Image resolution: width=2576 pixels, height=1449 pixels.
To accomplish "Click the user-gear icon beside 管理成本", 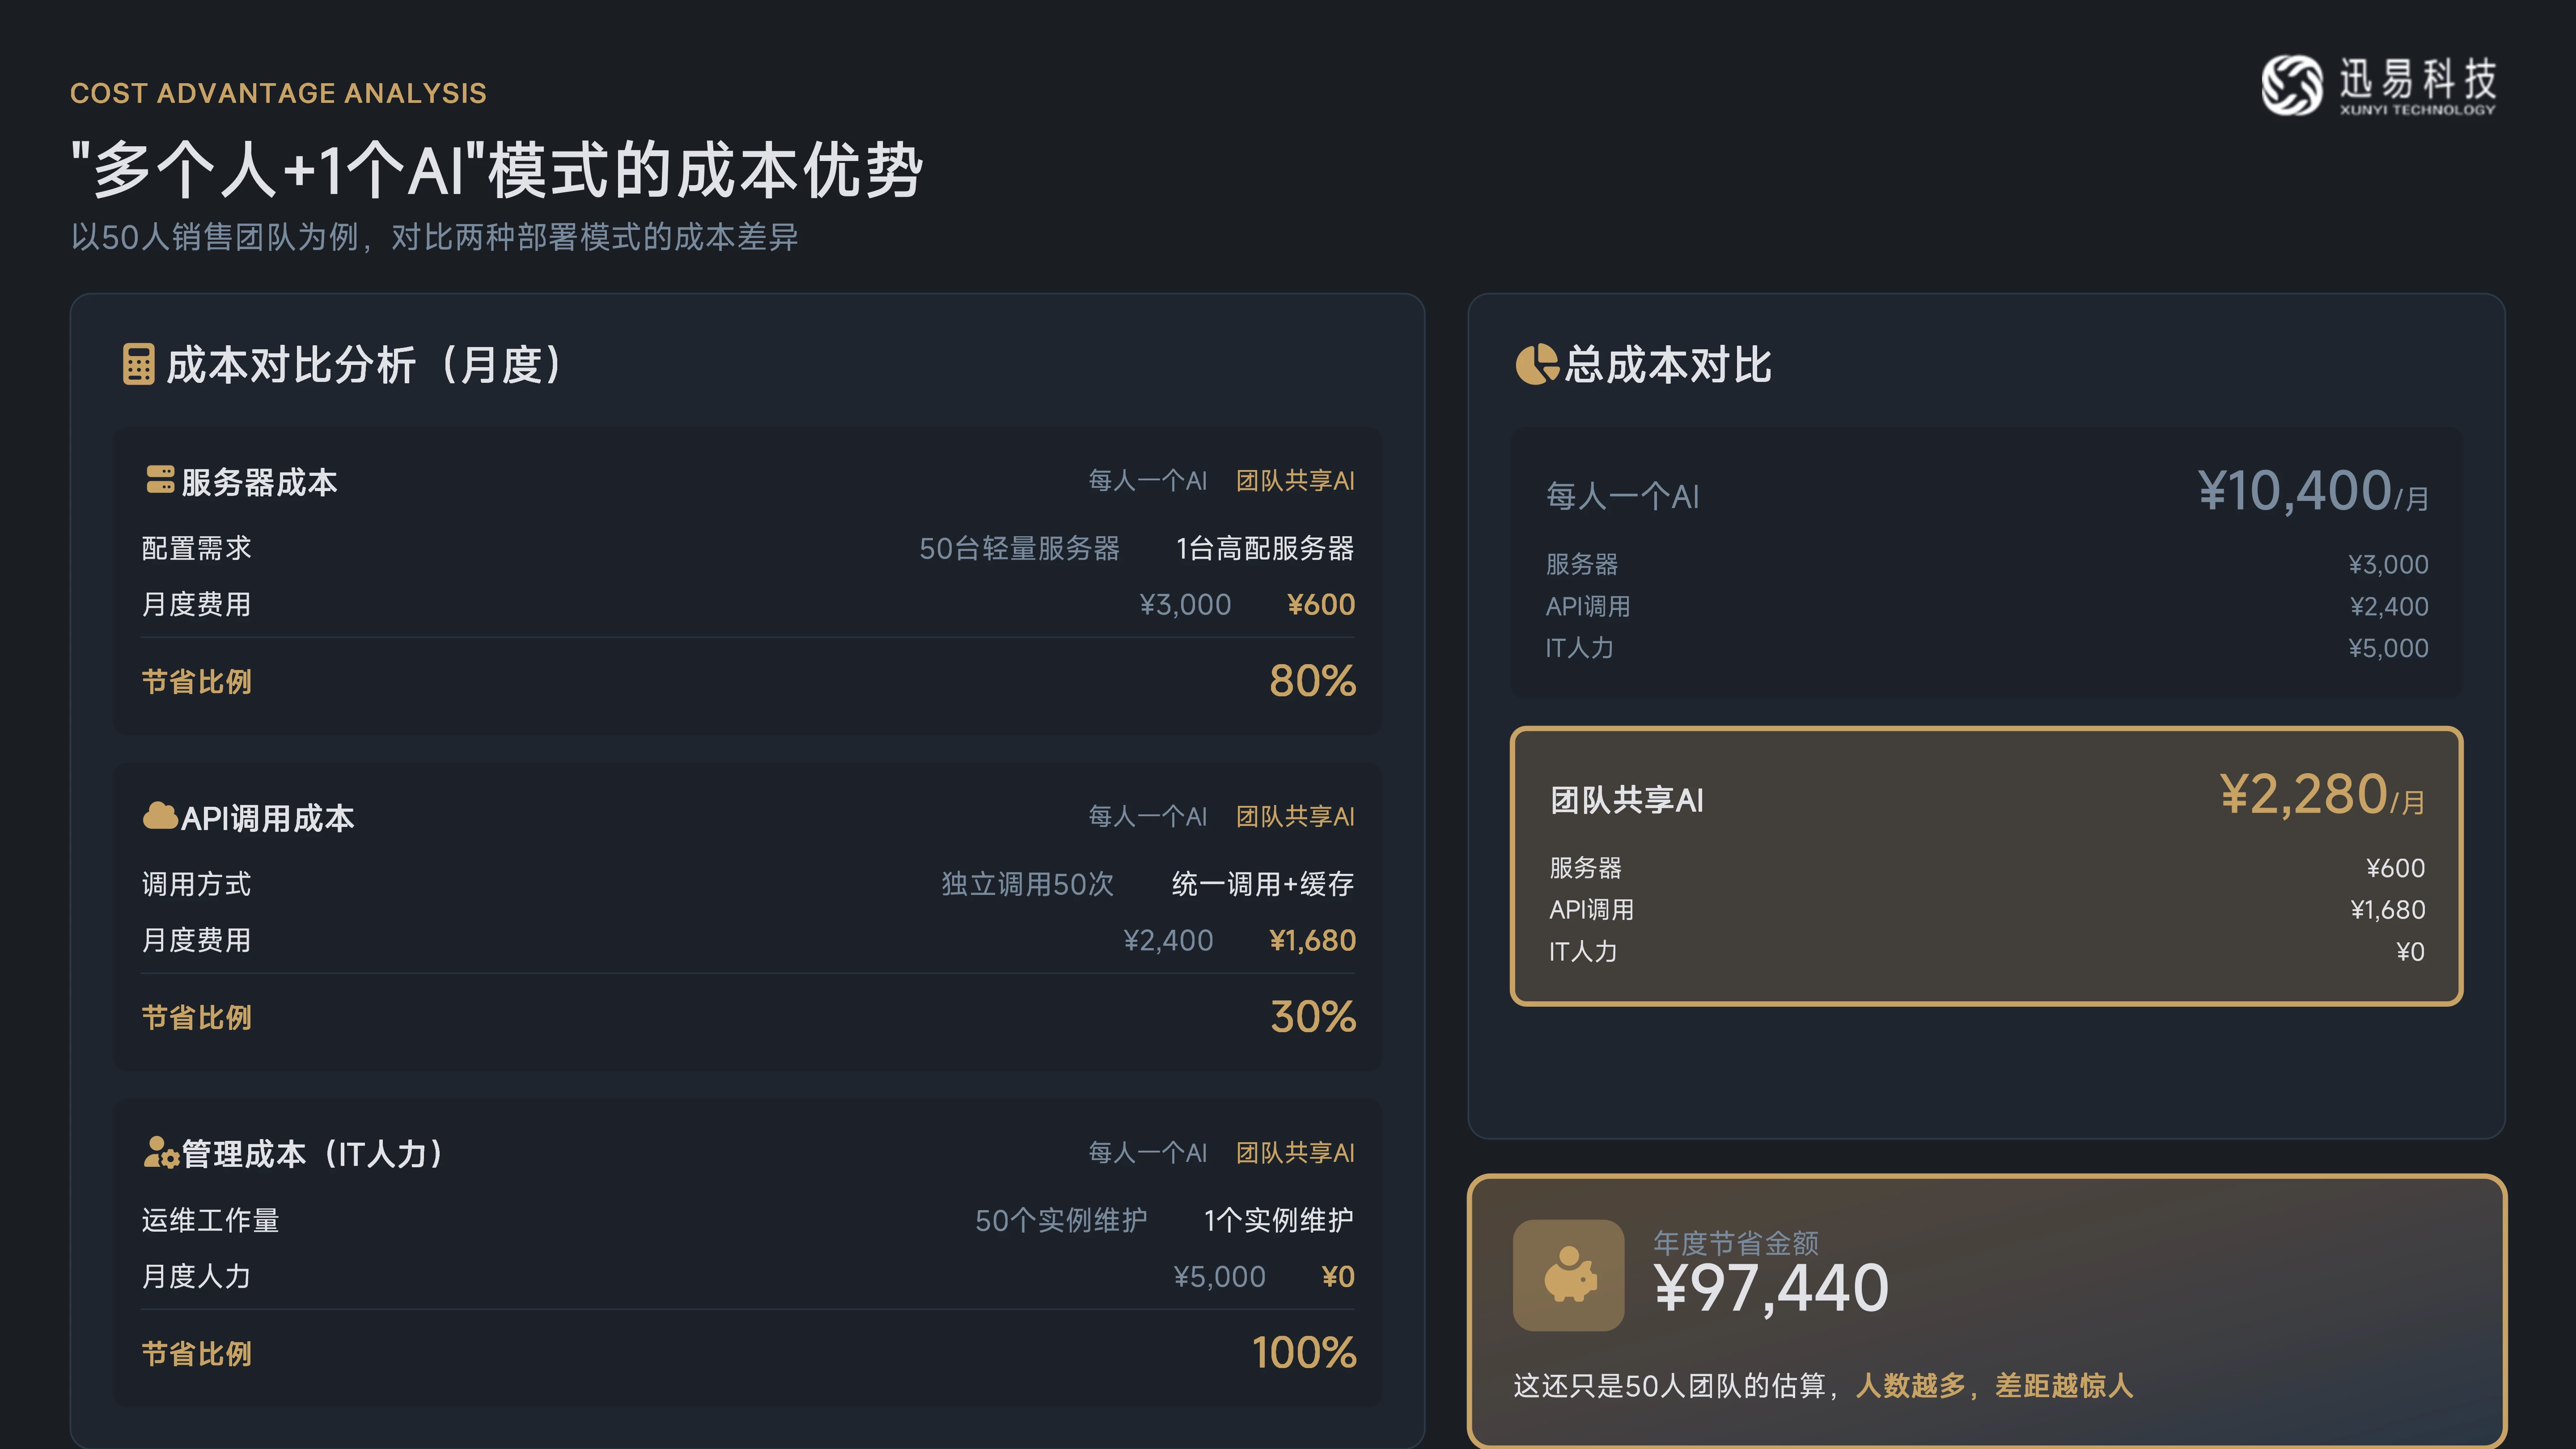I will point(161,1153).
